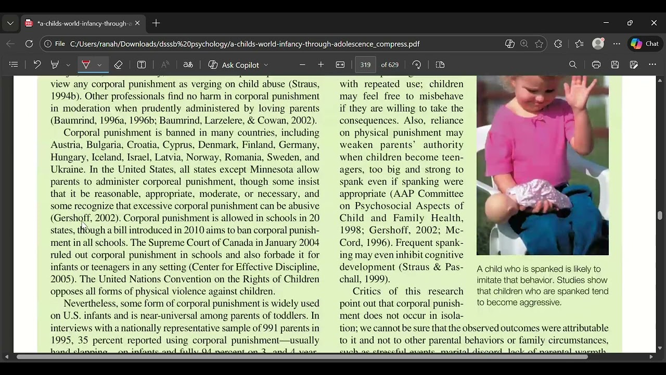Search in the PDF document

pos(573,65)
